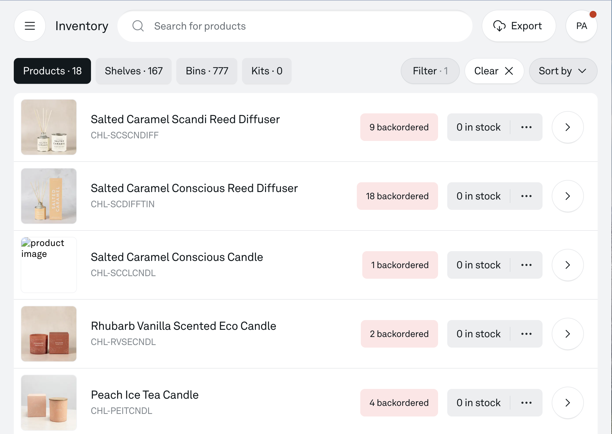Screen dimensions: 612x434
Task: Select the Kits tab
Action: click(x=267, y=71)
